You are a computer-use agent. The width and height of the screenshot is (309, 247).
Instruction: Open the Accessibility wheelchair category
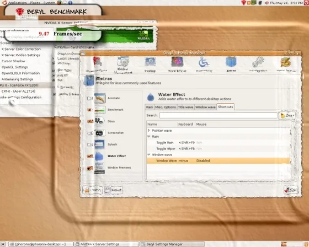tap(204, 62)
